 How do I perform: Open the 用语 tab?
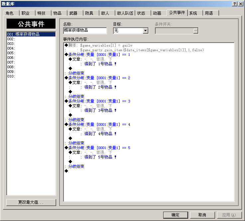pos(211,13)
